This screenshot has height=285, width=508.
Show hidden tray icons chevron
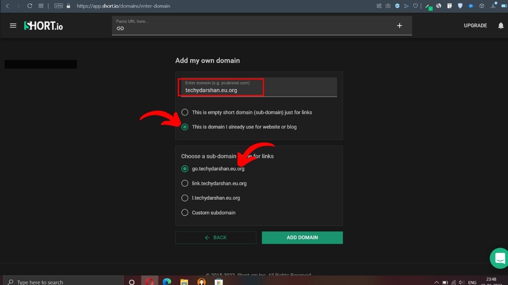(437, 282)
